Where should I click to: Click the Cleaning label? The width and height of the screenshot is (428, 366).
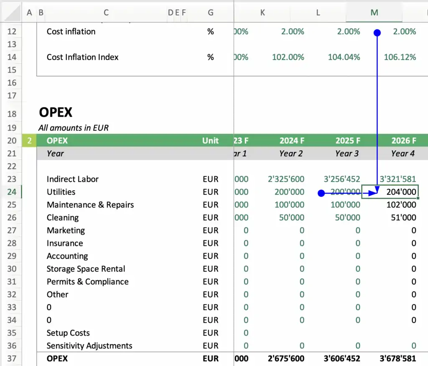(x=63, y=217)
